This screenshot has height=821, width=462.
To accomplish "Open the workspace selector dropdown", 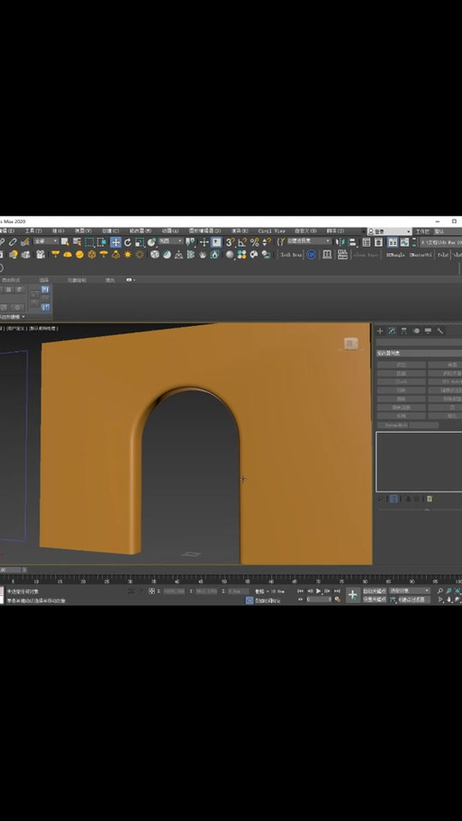I will click(448, 230).
